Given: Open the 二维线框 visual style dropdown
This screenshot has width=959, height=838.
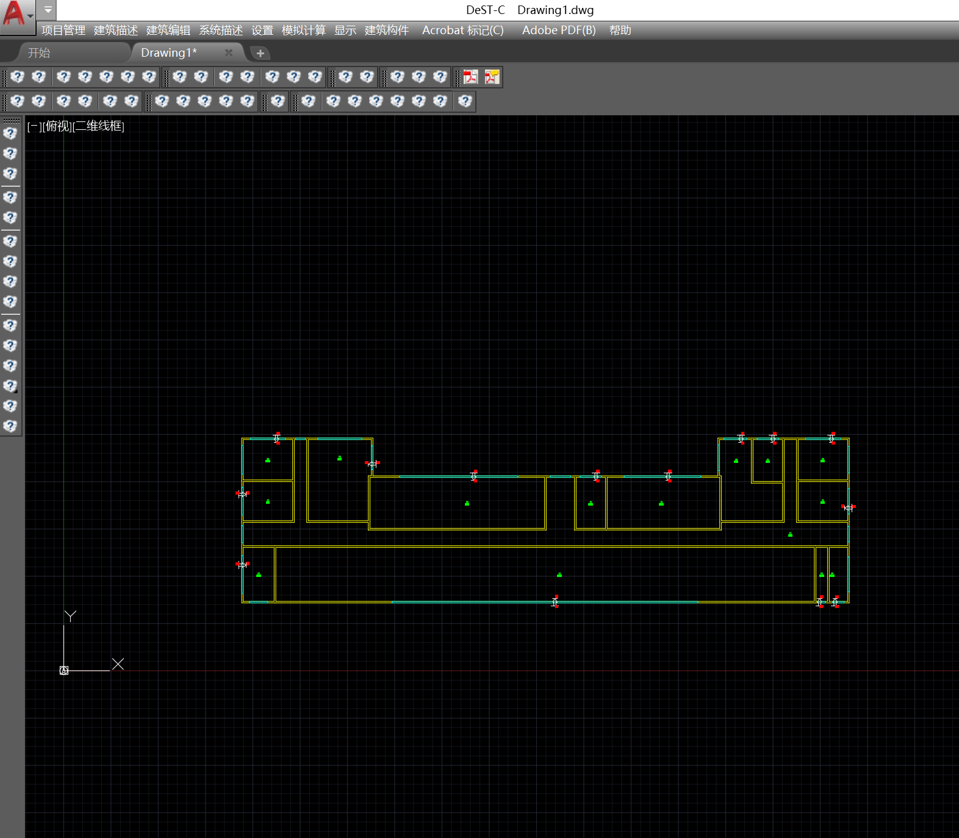Looking at the screenshot, I should 99,126.
